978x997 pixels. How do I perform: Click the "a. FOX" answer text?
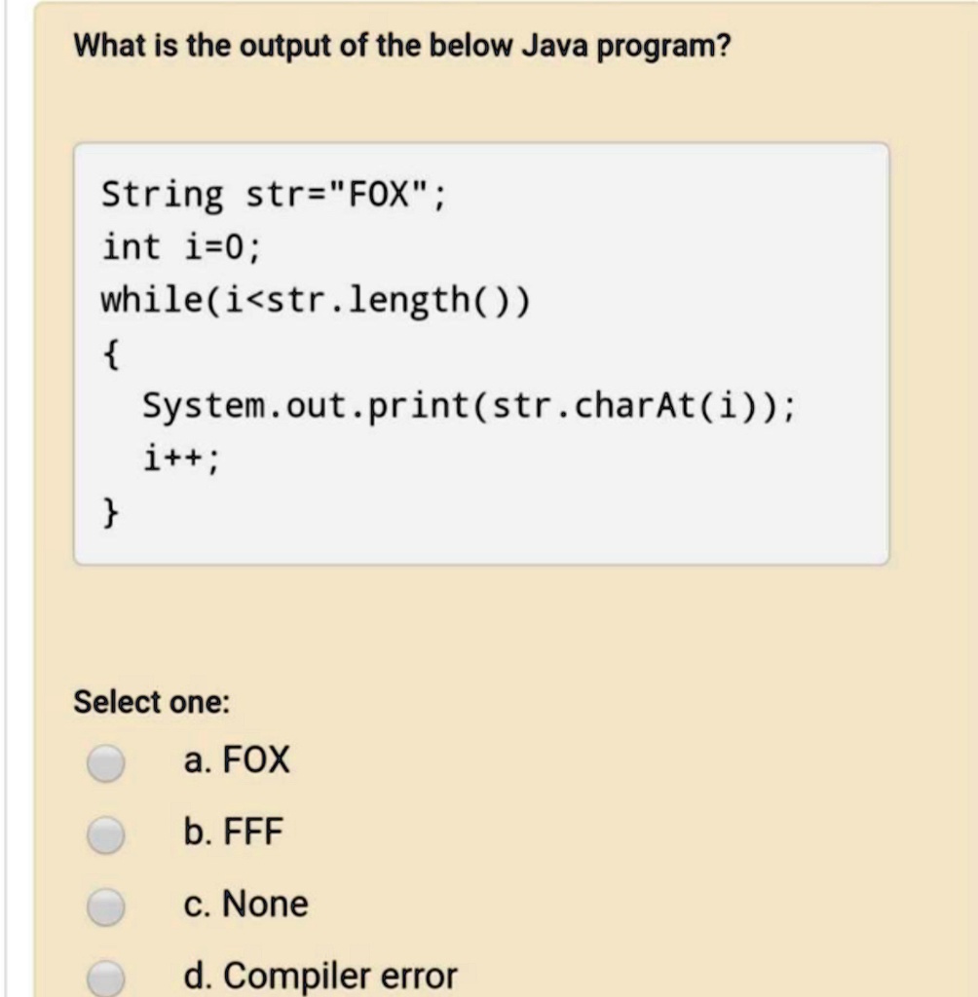click(x=236, y=759)
